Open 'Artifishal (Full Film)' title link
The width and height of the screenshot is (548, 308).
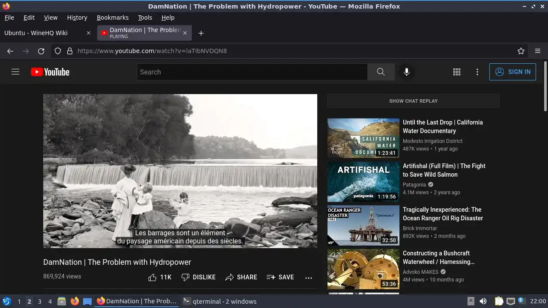tap(444, 170)
